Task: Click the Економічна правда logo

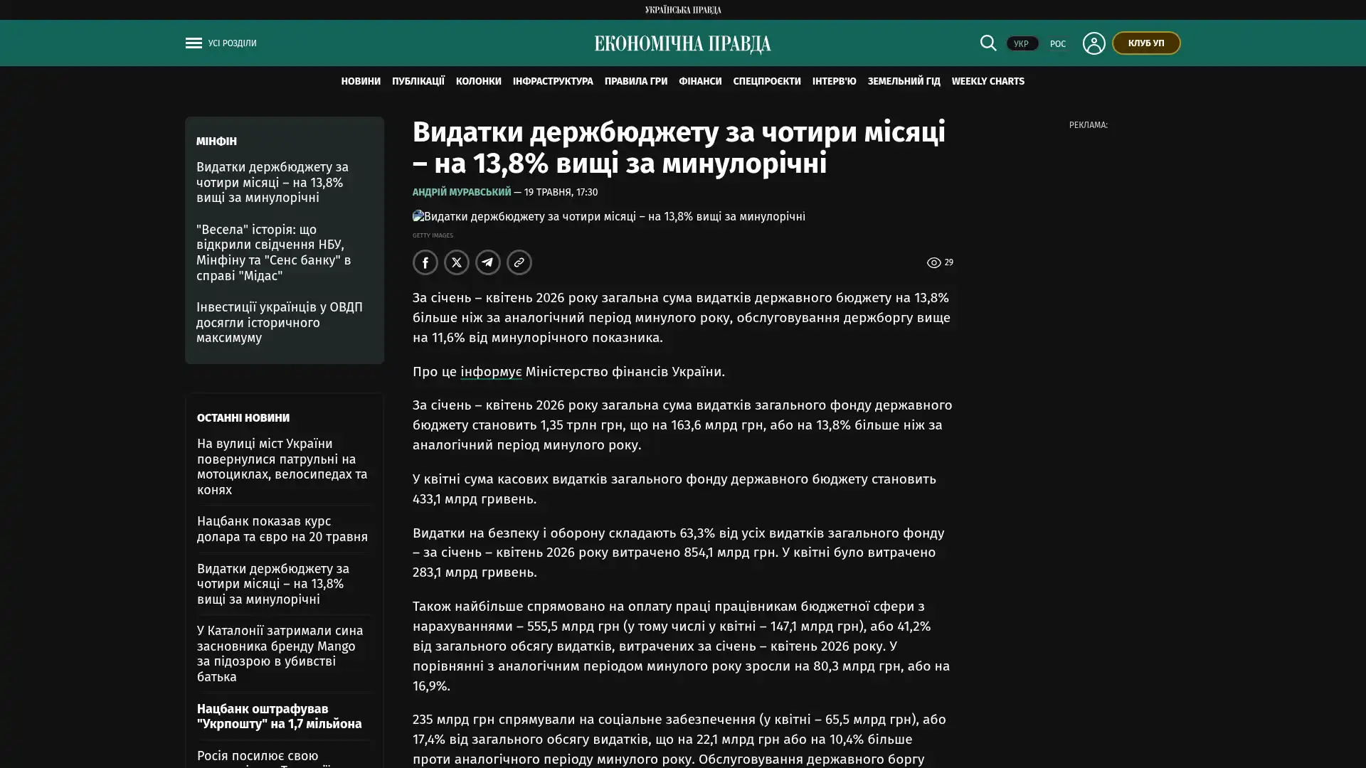Action: (x=683, y=44)
